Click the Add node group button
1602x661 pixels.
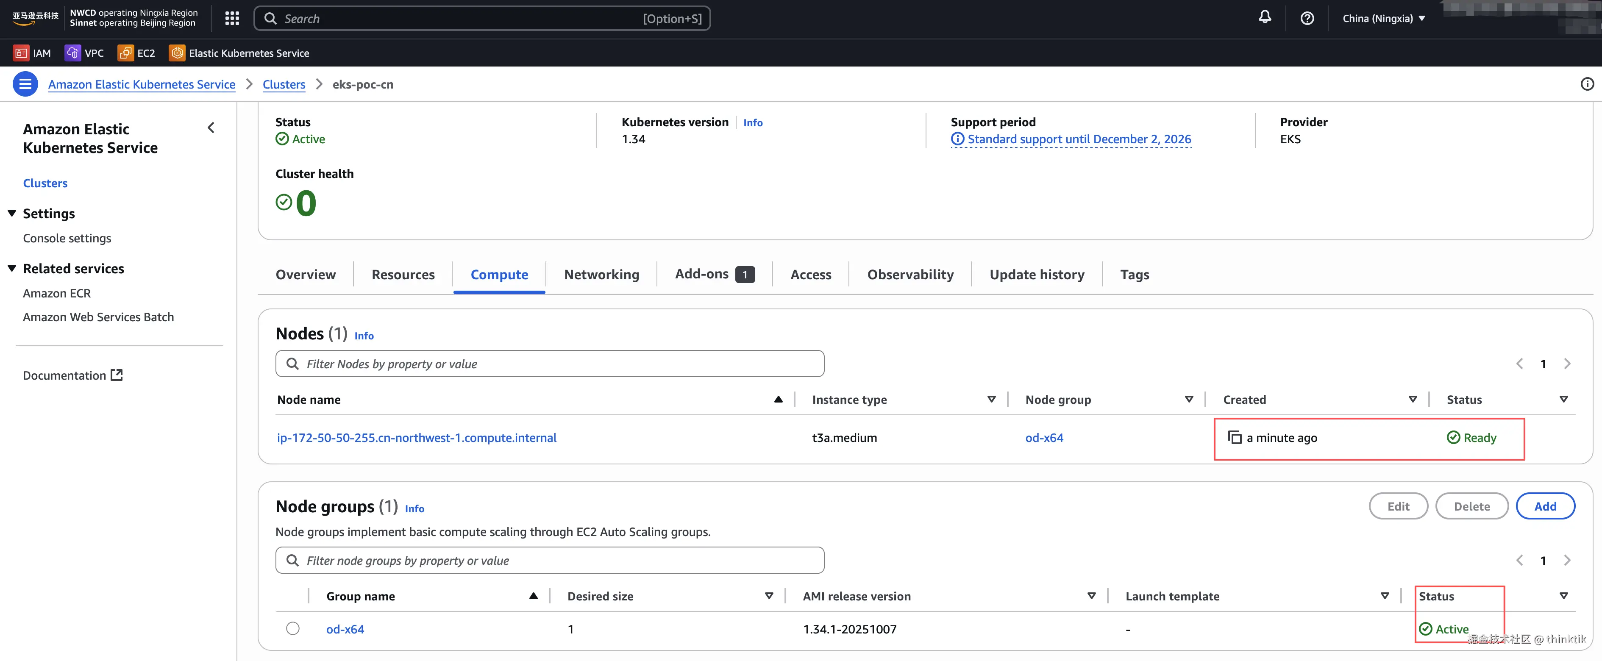1544,506
